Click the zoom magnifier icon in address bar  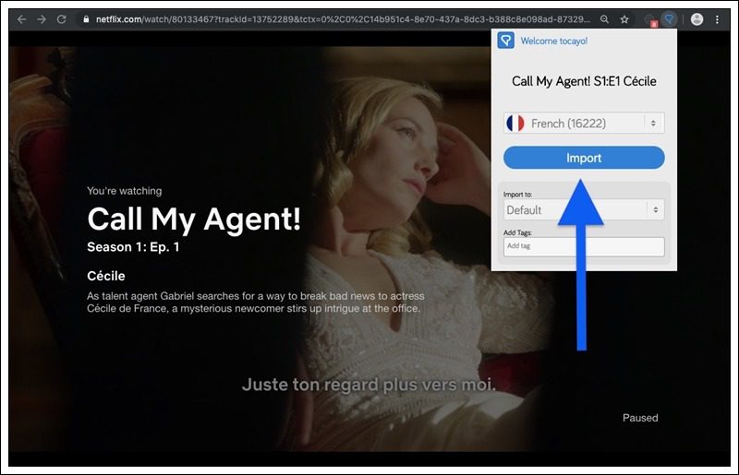click(x=604, y=18)
